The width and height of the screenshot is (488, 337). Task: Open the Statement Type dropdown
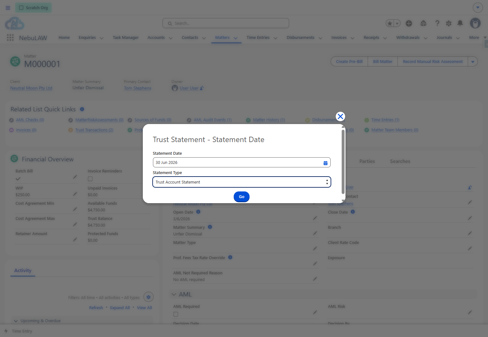tap(242, 182)
